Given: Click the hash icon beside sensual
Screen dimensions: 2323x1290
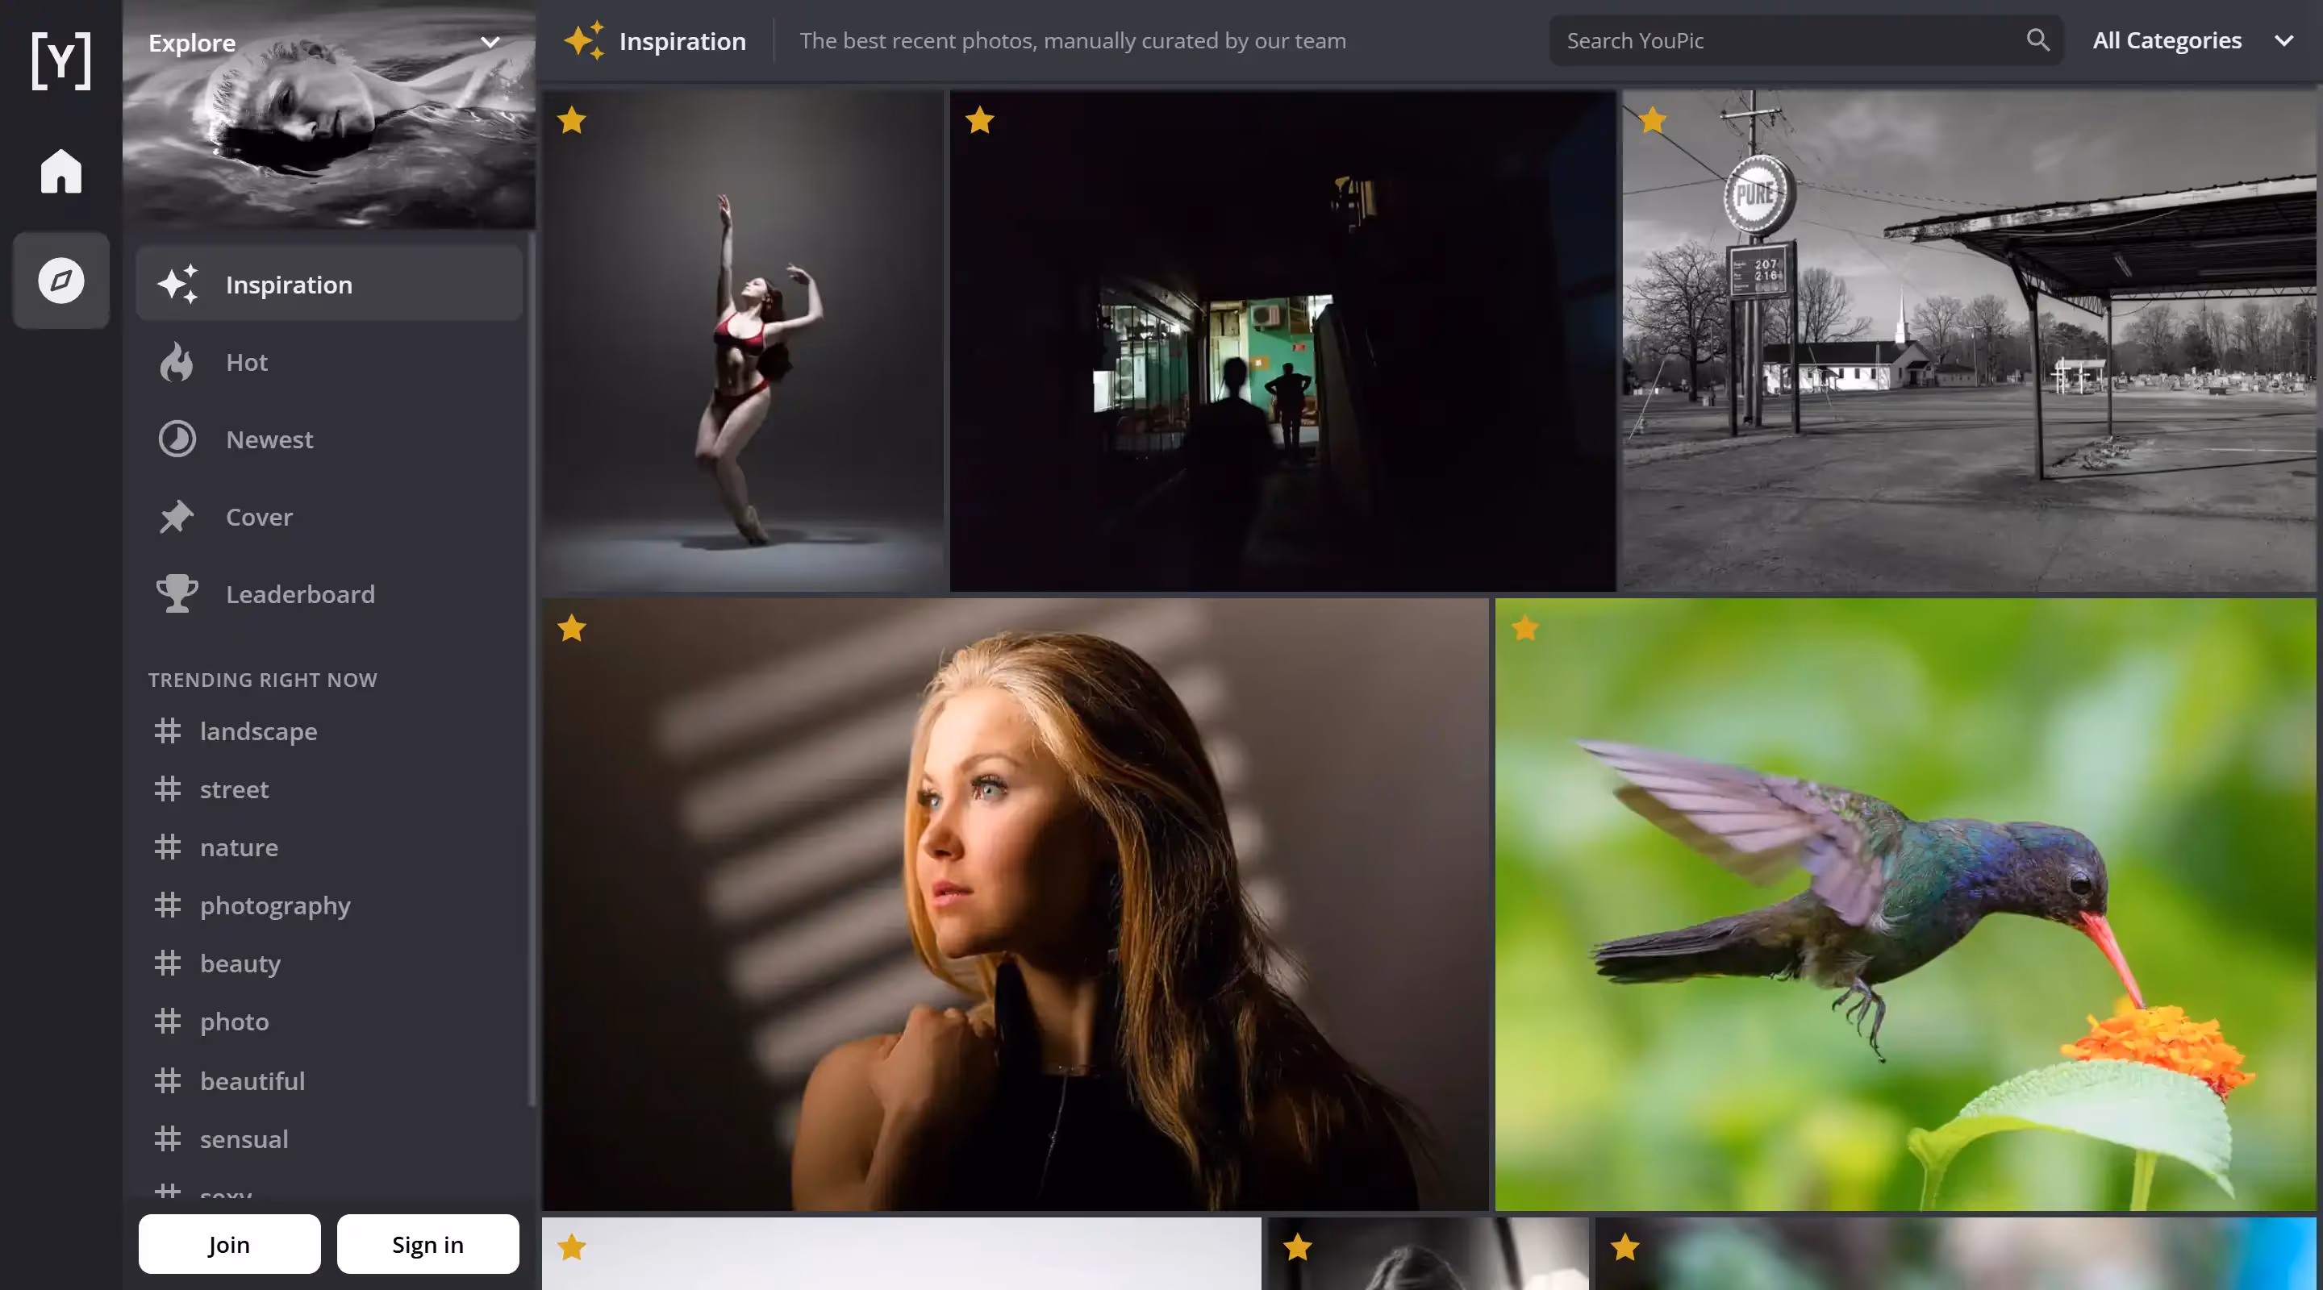Looking at the screenshot, I should (168, 1139).
